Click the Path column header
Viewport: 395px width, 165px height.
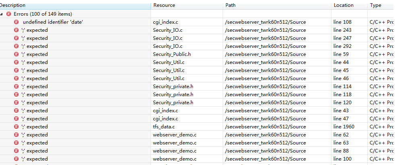(231, 5)
